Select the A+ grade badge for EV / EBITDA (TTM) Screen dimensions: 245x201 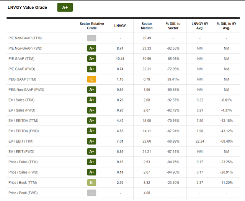pyautogui.click(x=91, y=121)
